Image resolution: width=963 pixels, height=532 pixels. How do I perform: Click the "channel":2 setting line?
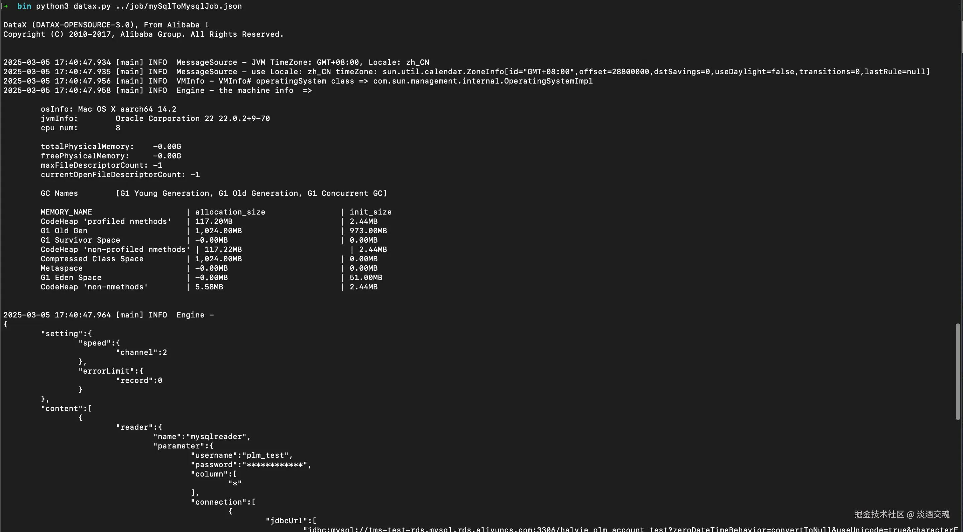[141, 352]
